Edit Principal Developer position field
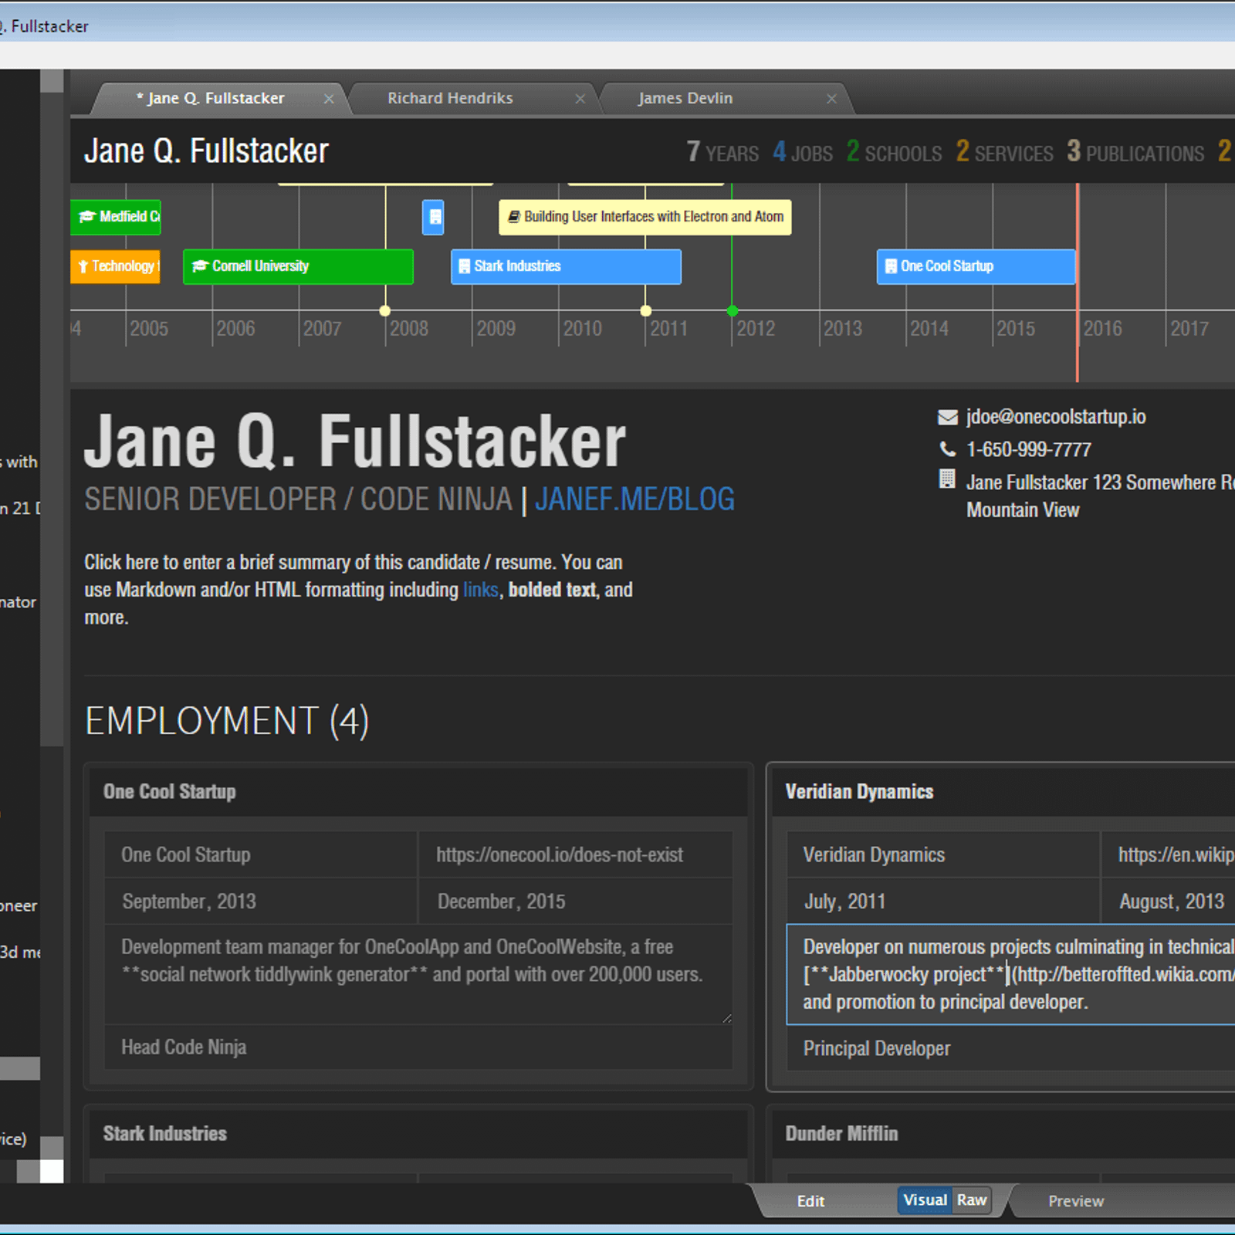Screen dimensions: 1235x1235 pos(1011,1049)
